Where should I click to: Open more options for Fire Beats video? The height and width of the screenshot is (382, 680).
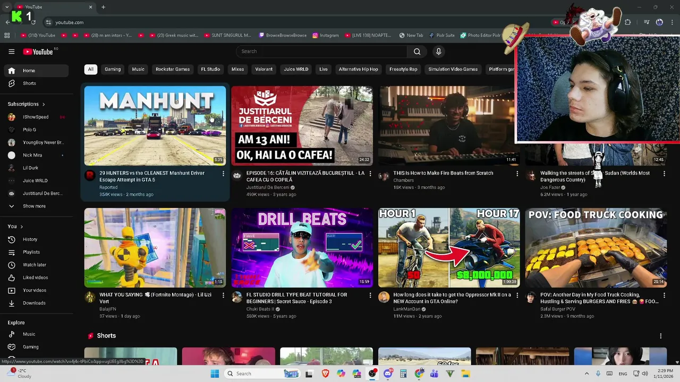pos(517,173)
